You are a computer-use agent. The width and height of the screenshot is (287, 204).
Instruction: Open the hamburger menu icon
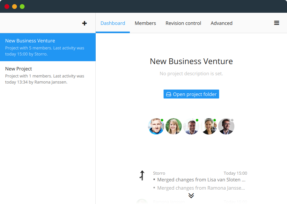[277, 23]
